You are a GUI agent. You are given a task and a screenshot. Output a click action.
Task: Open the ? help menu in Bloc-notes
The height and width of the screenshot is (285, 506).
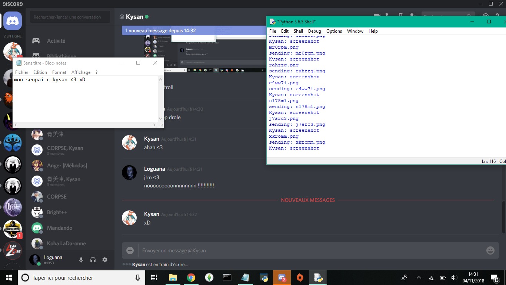pos(97,72)
